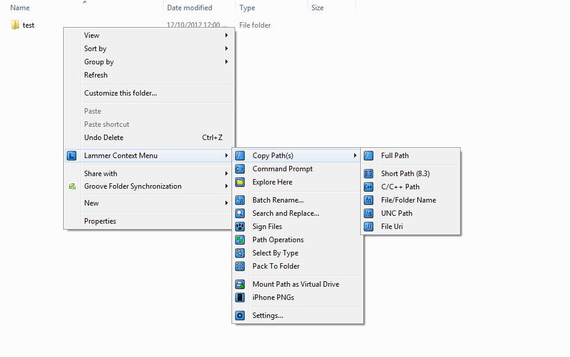
Task: Click the UNC Path icon
Action: click(x=369, y=213)
